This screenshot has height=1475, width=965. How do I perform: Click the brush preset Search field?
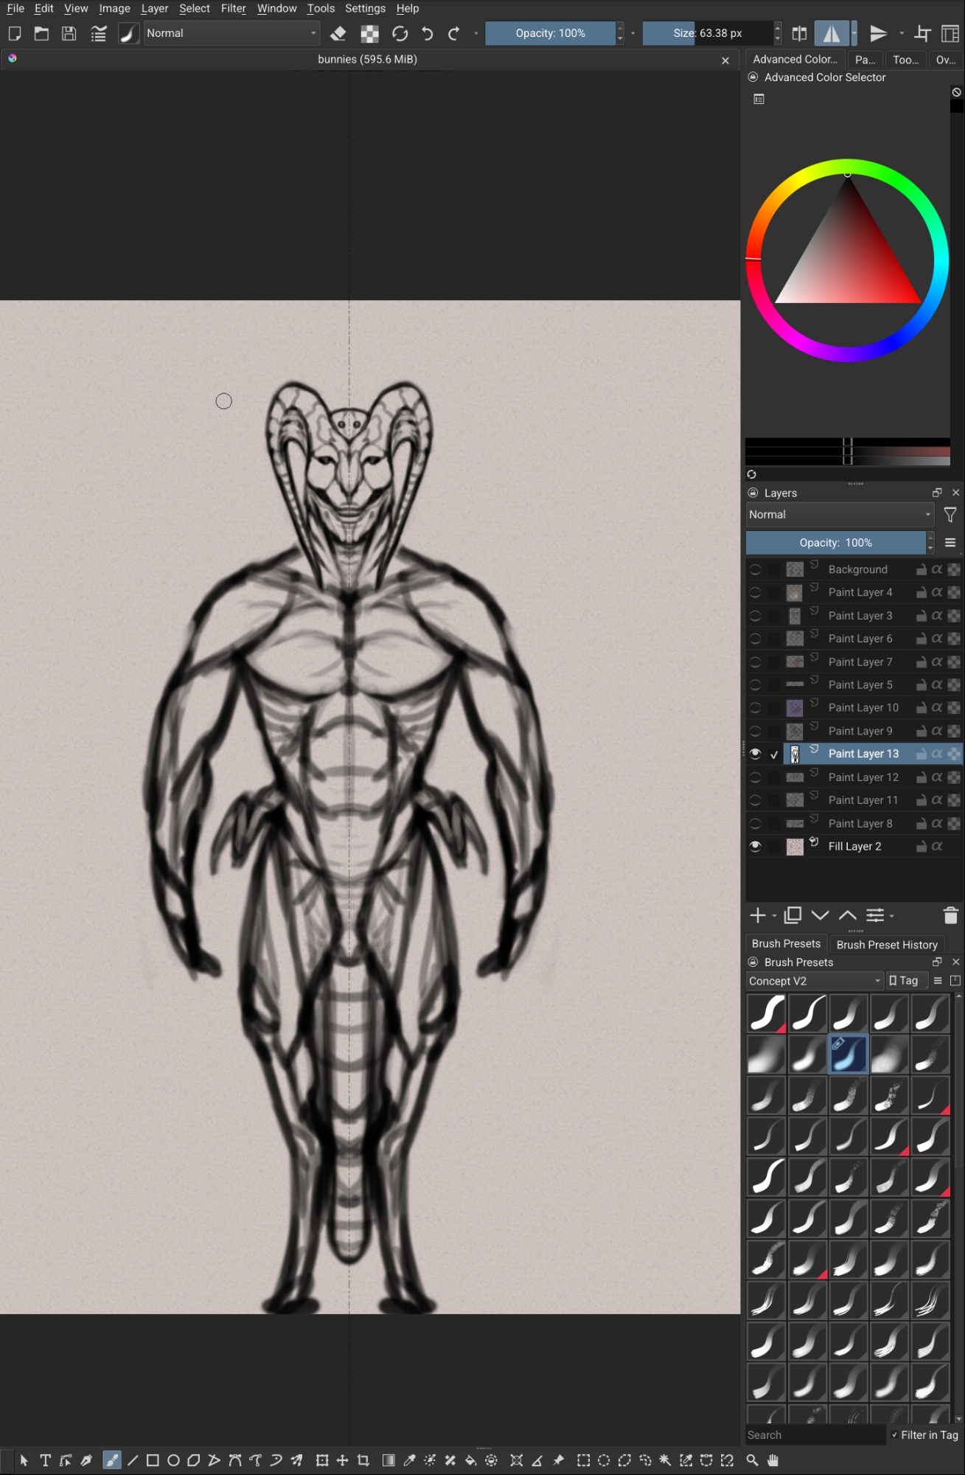click(814, 1435)
